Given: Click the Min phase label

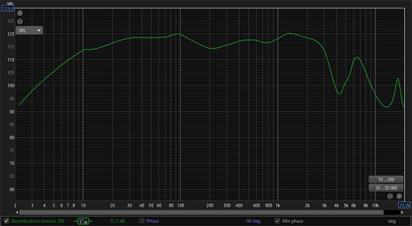Looking at the screenshot, I should [x=293, y=221].
